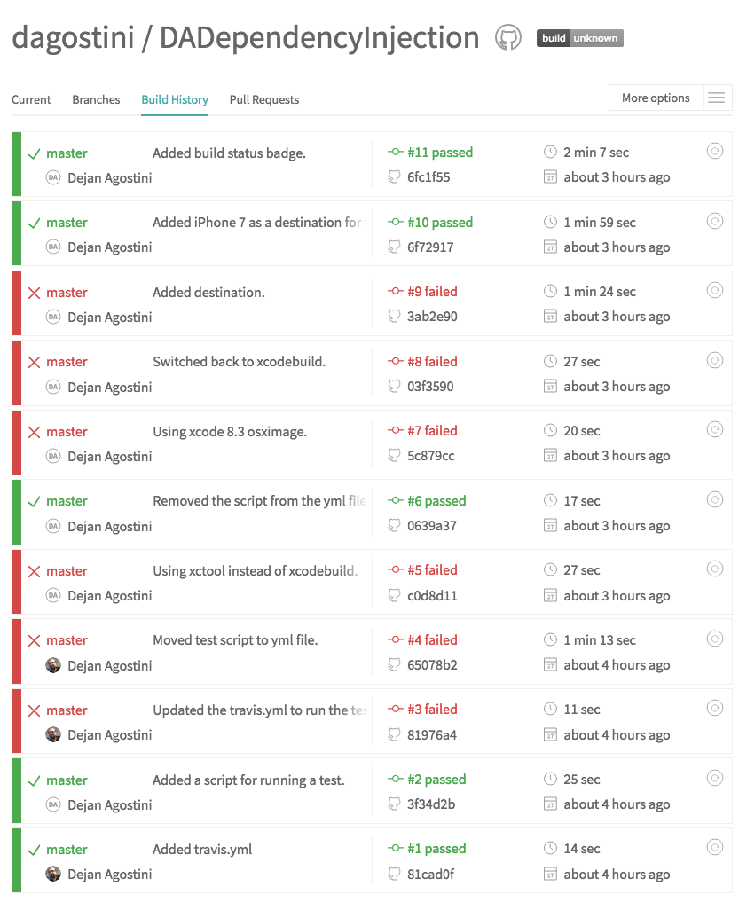Click the commit icon beside 6f72917
This screenshot has height=902, width=739.
(x=395, y=247)
